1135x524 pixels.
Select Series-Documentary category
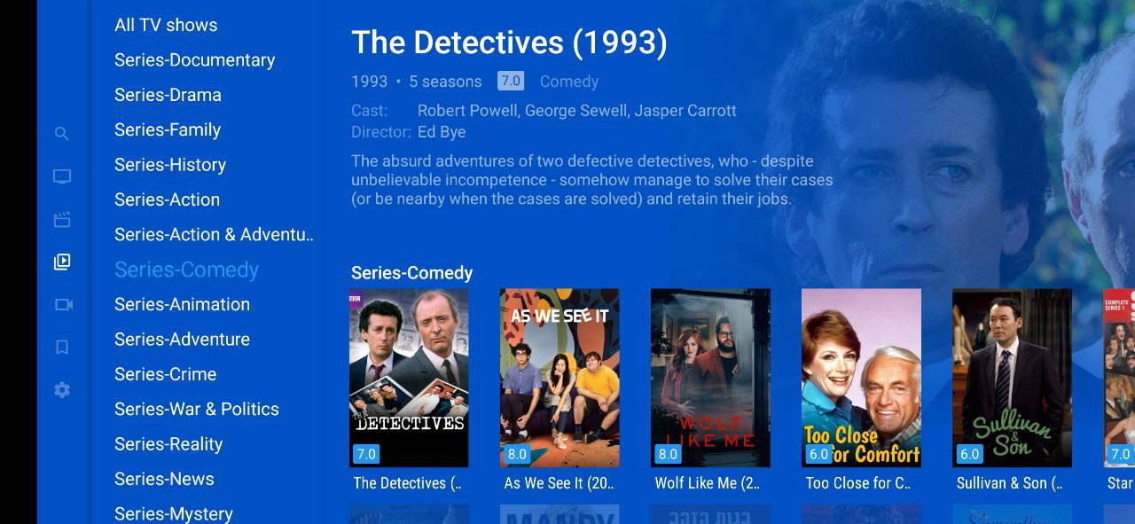[x=194, y=59]
